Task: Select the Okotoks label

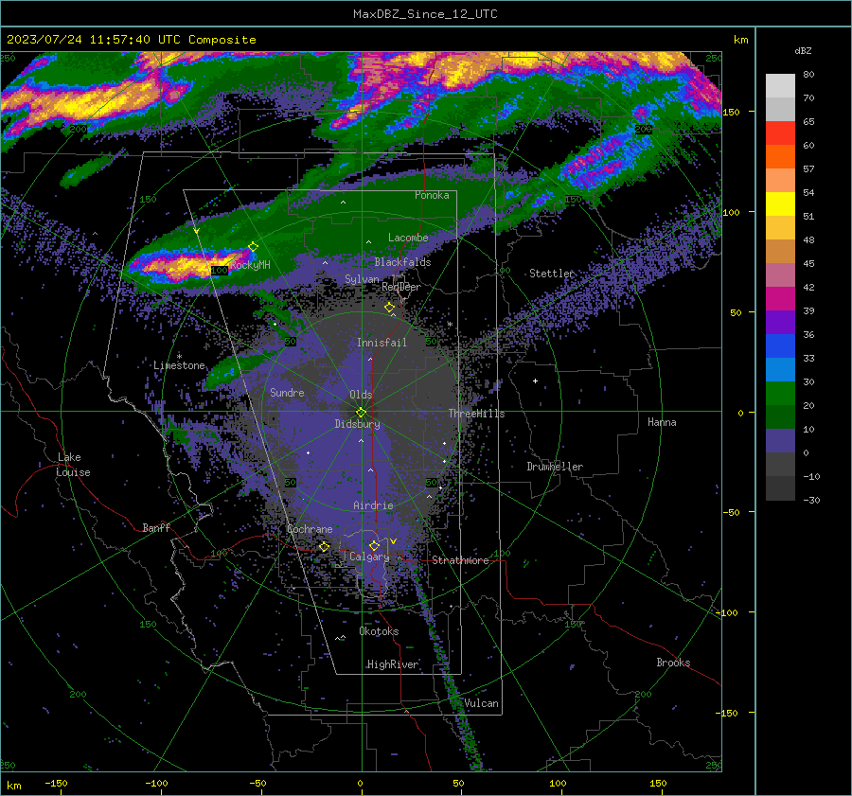Action: tap(379, 631)
